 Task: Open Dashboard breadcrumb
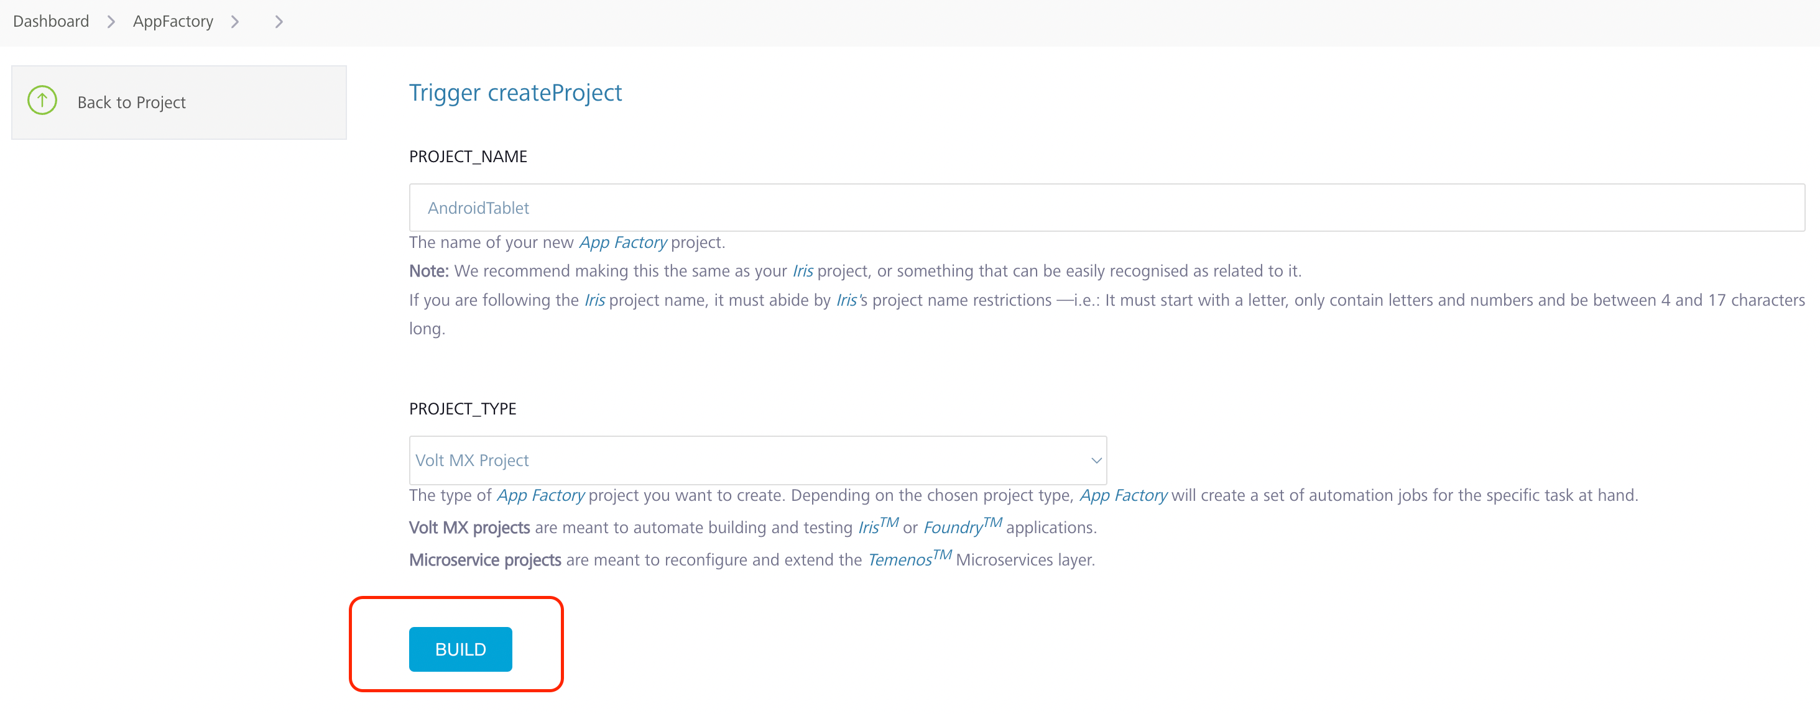click(x=51, y=21)
